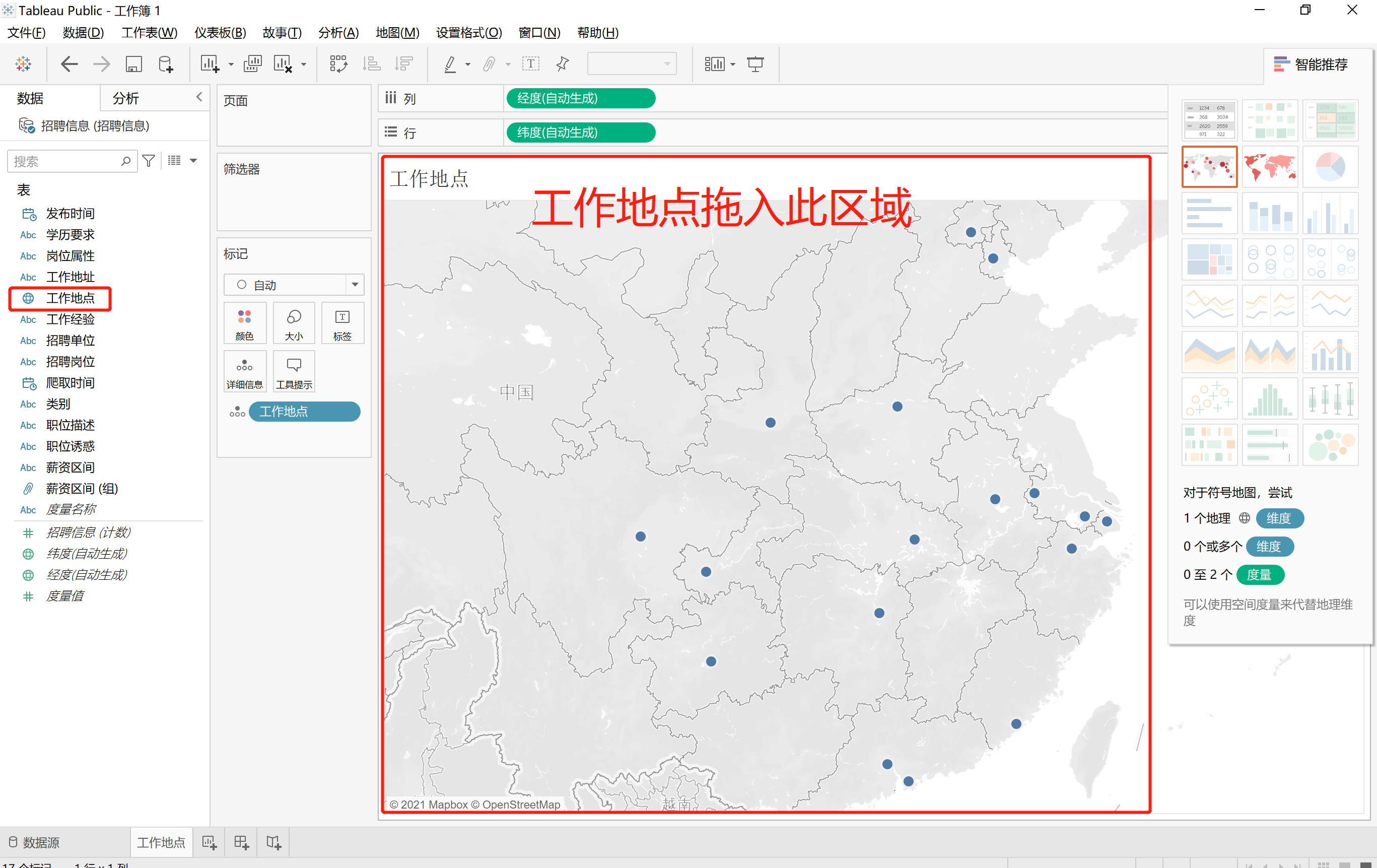Viewport: 1377px width, 868px height.
Task: Select the filled map chart thumbnail
Action: [x=1270, y=167]
